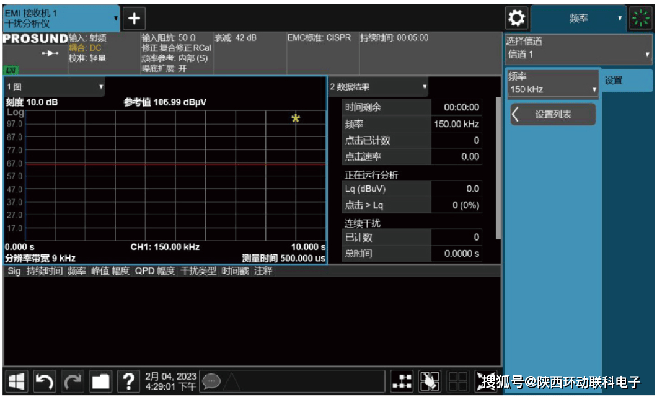The width and height of the screenshot is (657, 397).
Task: Open the 2 数据结果 window dropdown
Action: coord(378,87)
